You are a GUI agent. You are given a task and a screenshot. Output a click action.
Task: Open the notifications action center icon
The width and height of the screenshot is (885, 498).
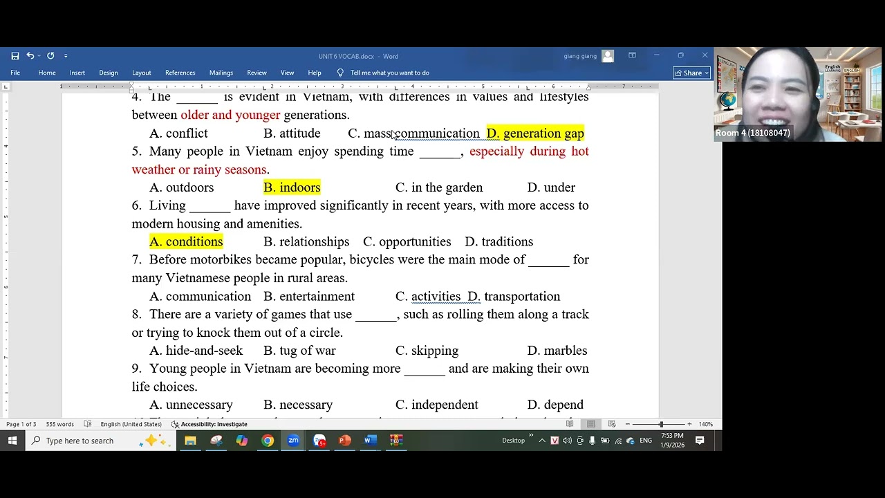[x=700, y=441]
